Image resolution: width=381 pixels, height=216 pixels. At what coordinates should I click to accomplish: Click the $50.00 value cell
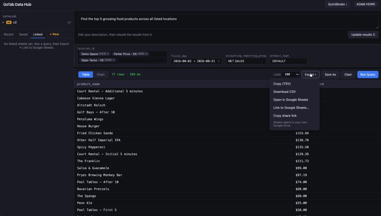301,210
